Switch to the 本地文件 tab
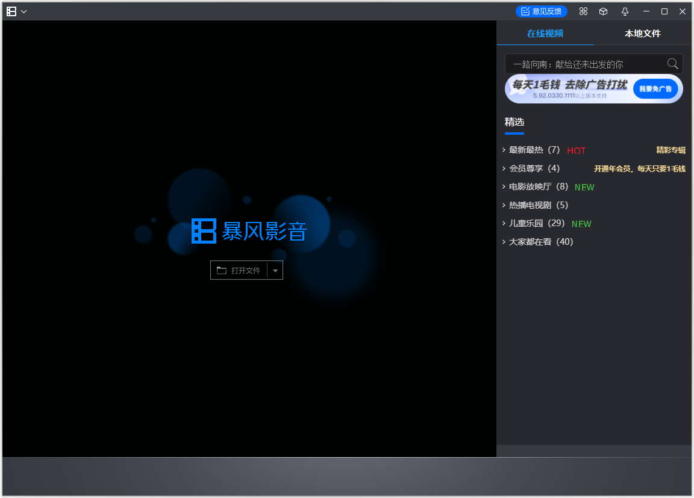The height and width of the screenshot is (498, 694). pyautogui.click(x=642, y=34)
